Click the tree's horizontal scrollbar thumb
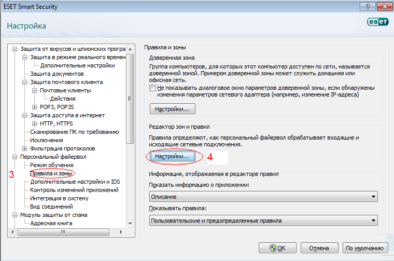The image size is (394, 261). [63, 232]
